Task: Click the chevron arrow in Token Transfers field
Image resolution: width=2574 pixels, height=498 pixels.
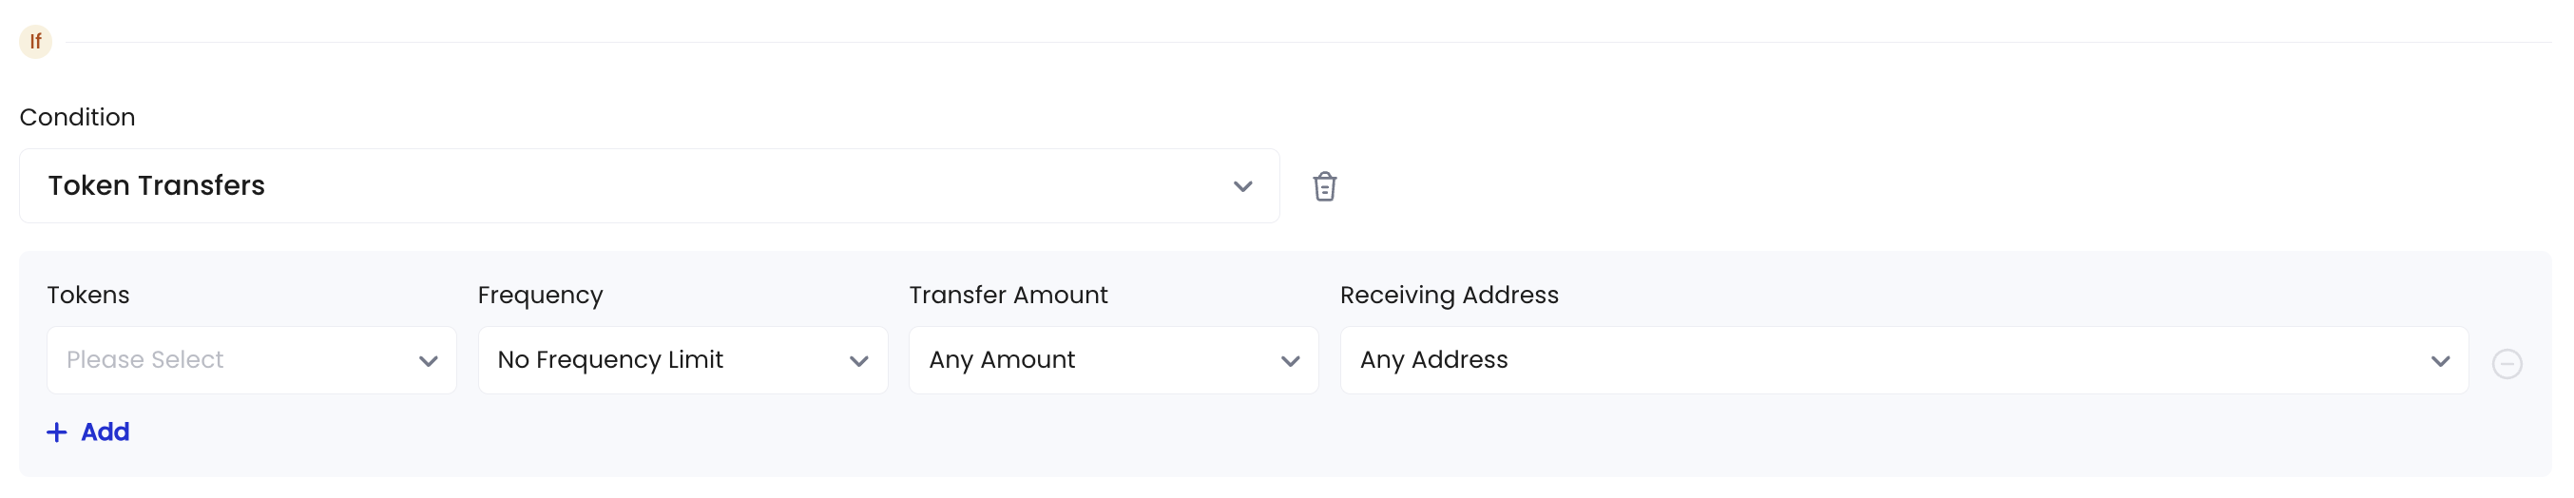Action: (1242, 186)
